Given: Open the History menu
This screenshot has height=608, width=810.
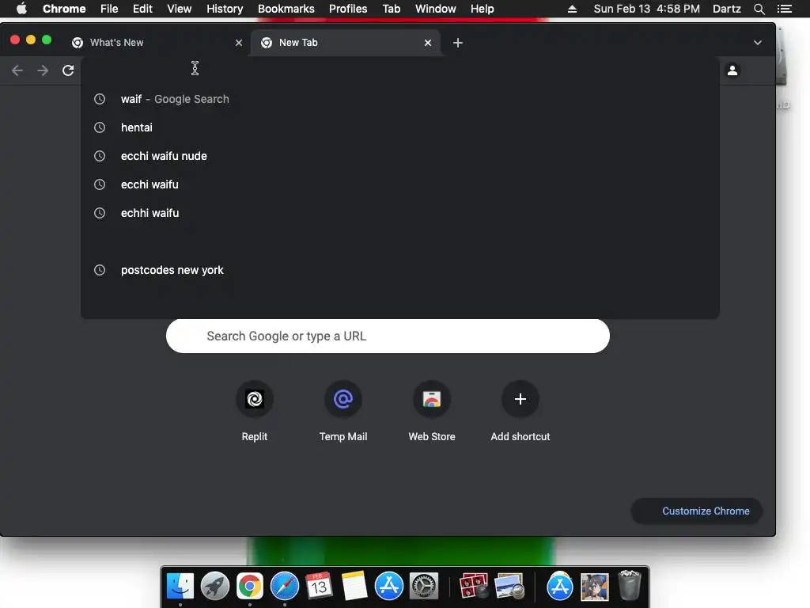Looking at the screenshot, I should tap(225, 9).
